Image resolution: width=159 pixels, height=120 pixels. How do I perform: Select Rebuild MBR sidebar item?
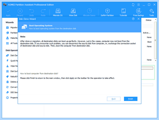pos(12,76)
